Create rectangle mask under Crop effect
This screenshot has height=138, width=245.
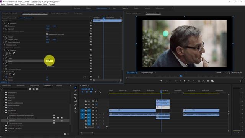tap(10, 53)
